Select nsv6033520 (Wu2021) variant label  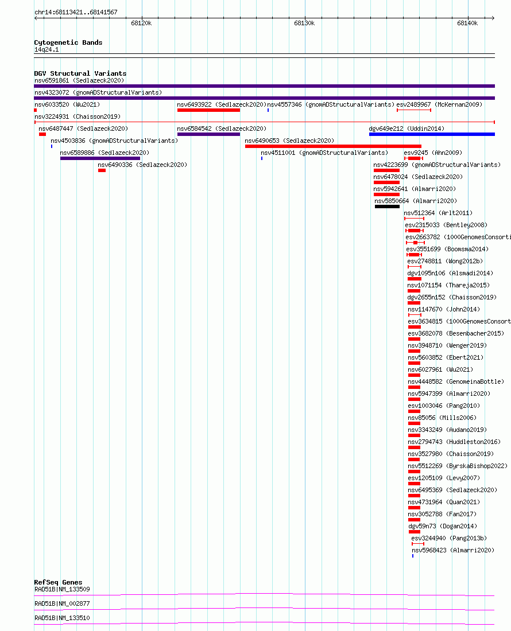(x=67, y=104)
